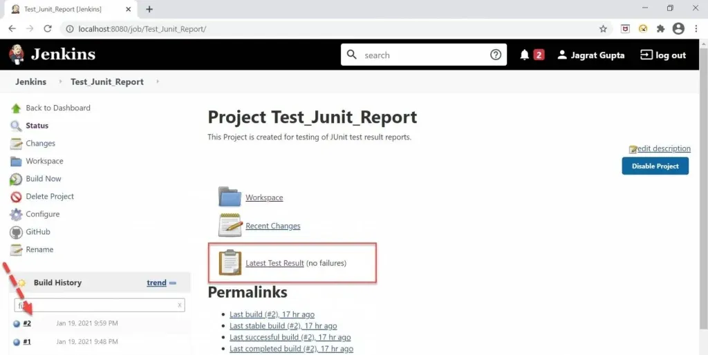Viewport: 708px width, 355px height.
Task: Choose Delete Project in sidebar
Action: (50, 197)
